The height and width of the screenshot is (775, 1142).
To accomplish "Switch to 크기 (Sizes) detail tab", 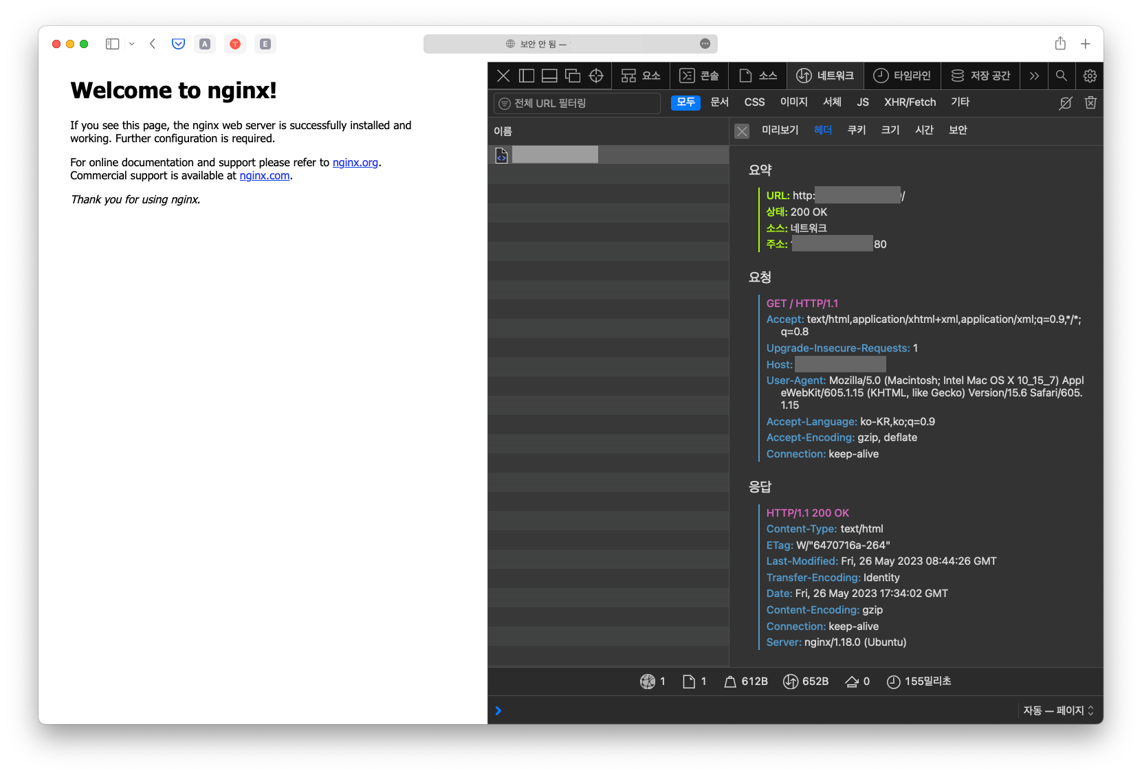I will 890,131.
